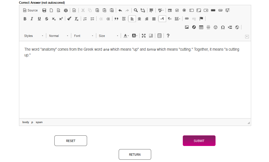Click Paste as plain text icon
The width and height of the screenshot is (269, 162).
[105, 10]
